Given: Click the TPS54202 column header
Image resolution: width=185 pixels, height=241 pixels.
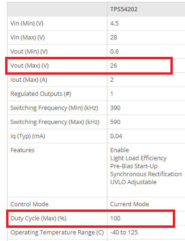Looking at the screenshot, I should pos(124,9).
